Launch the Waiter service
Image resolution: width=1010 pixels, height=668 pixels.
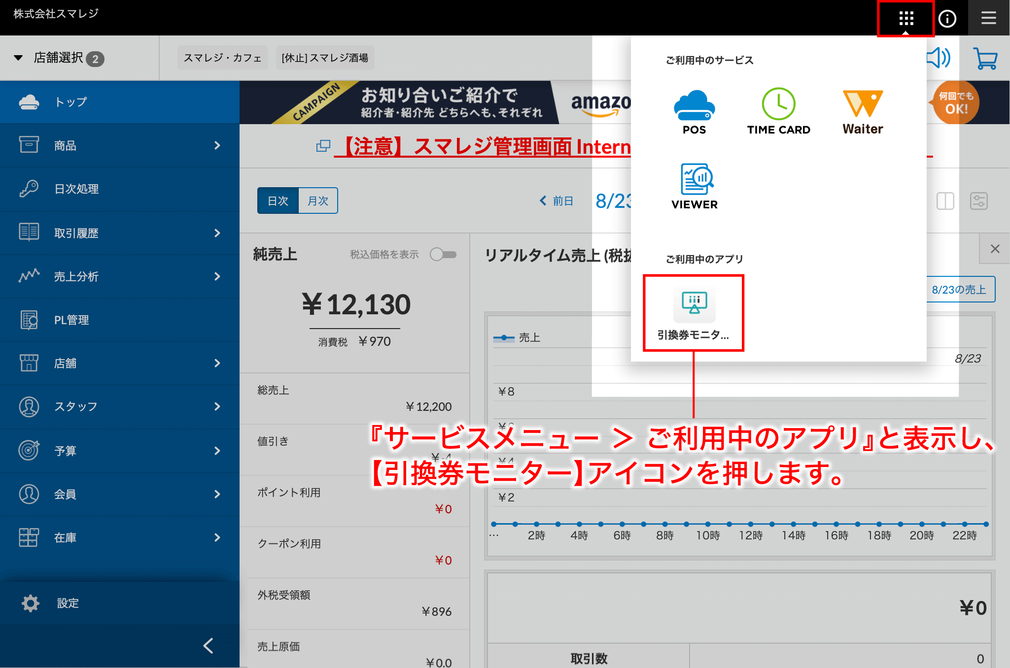863,112
